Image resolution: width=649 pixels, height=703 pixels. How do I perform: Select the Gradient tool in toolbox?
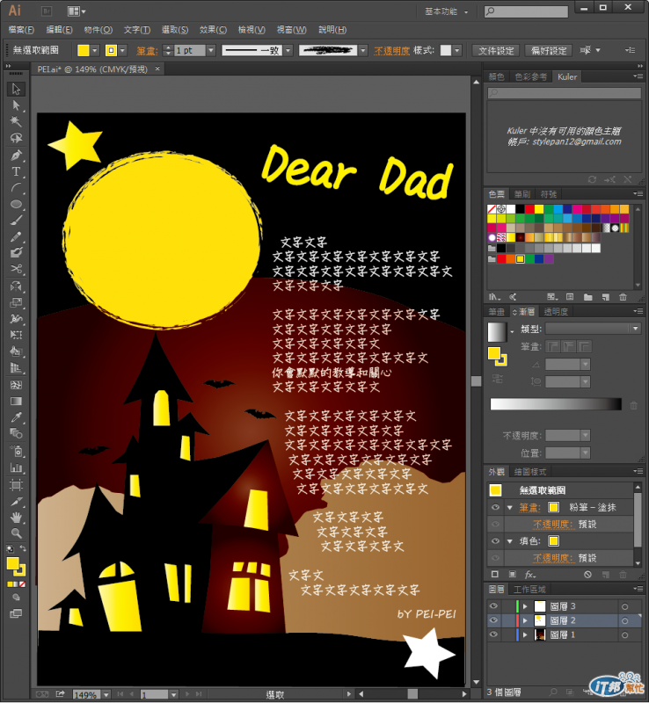(16, 402)
